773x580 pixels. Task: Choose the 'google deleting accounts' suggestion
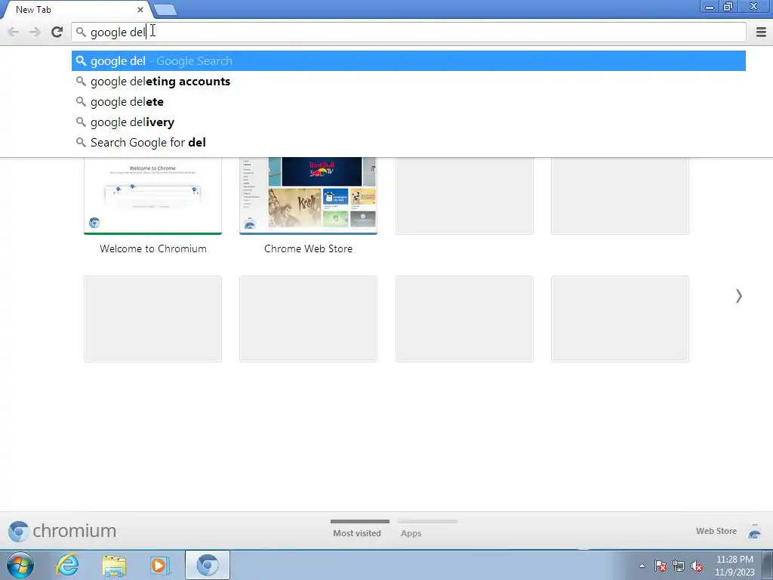point(408,82)
